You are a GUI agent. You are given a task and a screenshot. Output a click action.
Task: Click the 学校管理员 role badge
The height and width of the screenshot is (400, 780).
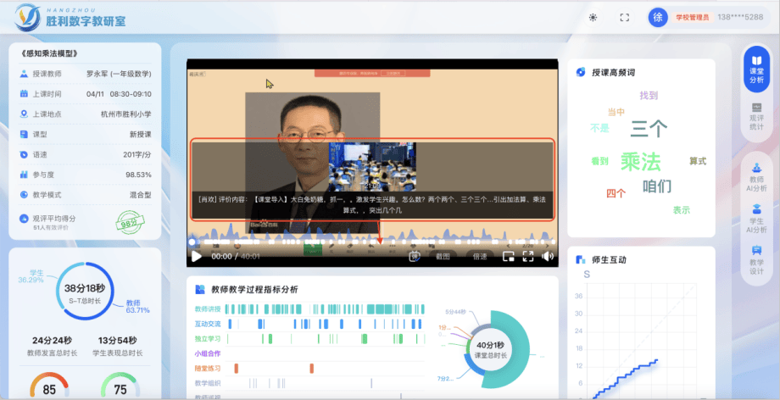692,17
